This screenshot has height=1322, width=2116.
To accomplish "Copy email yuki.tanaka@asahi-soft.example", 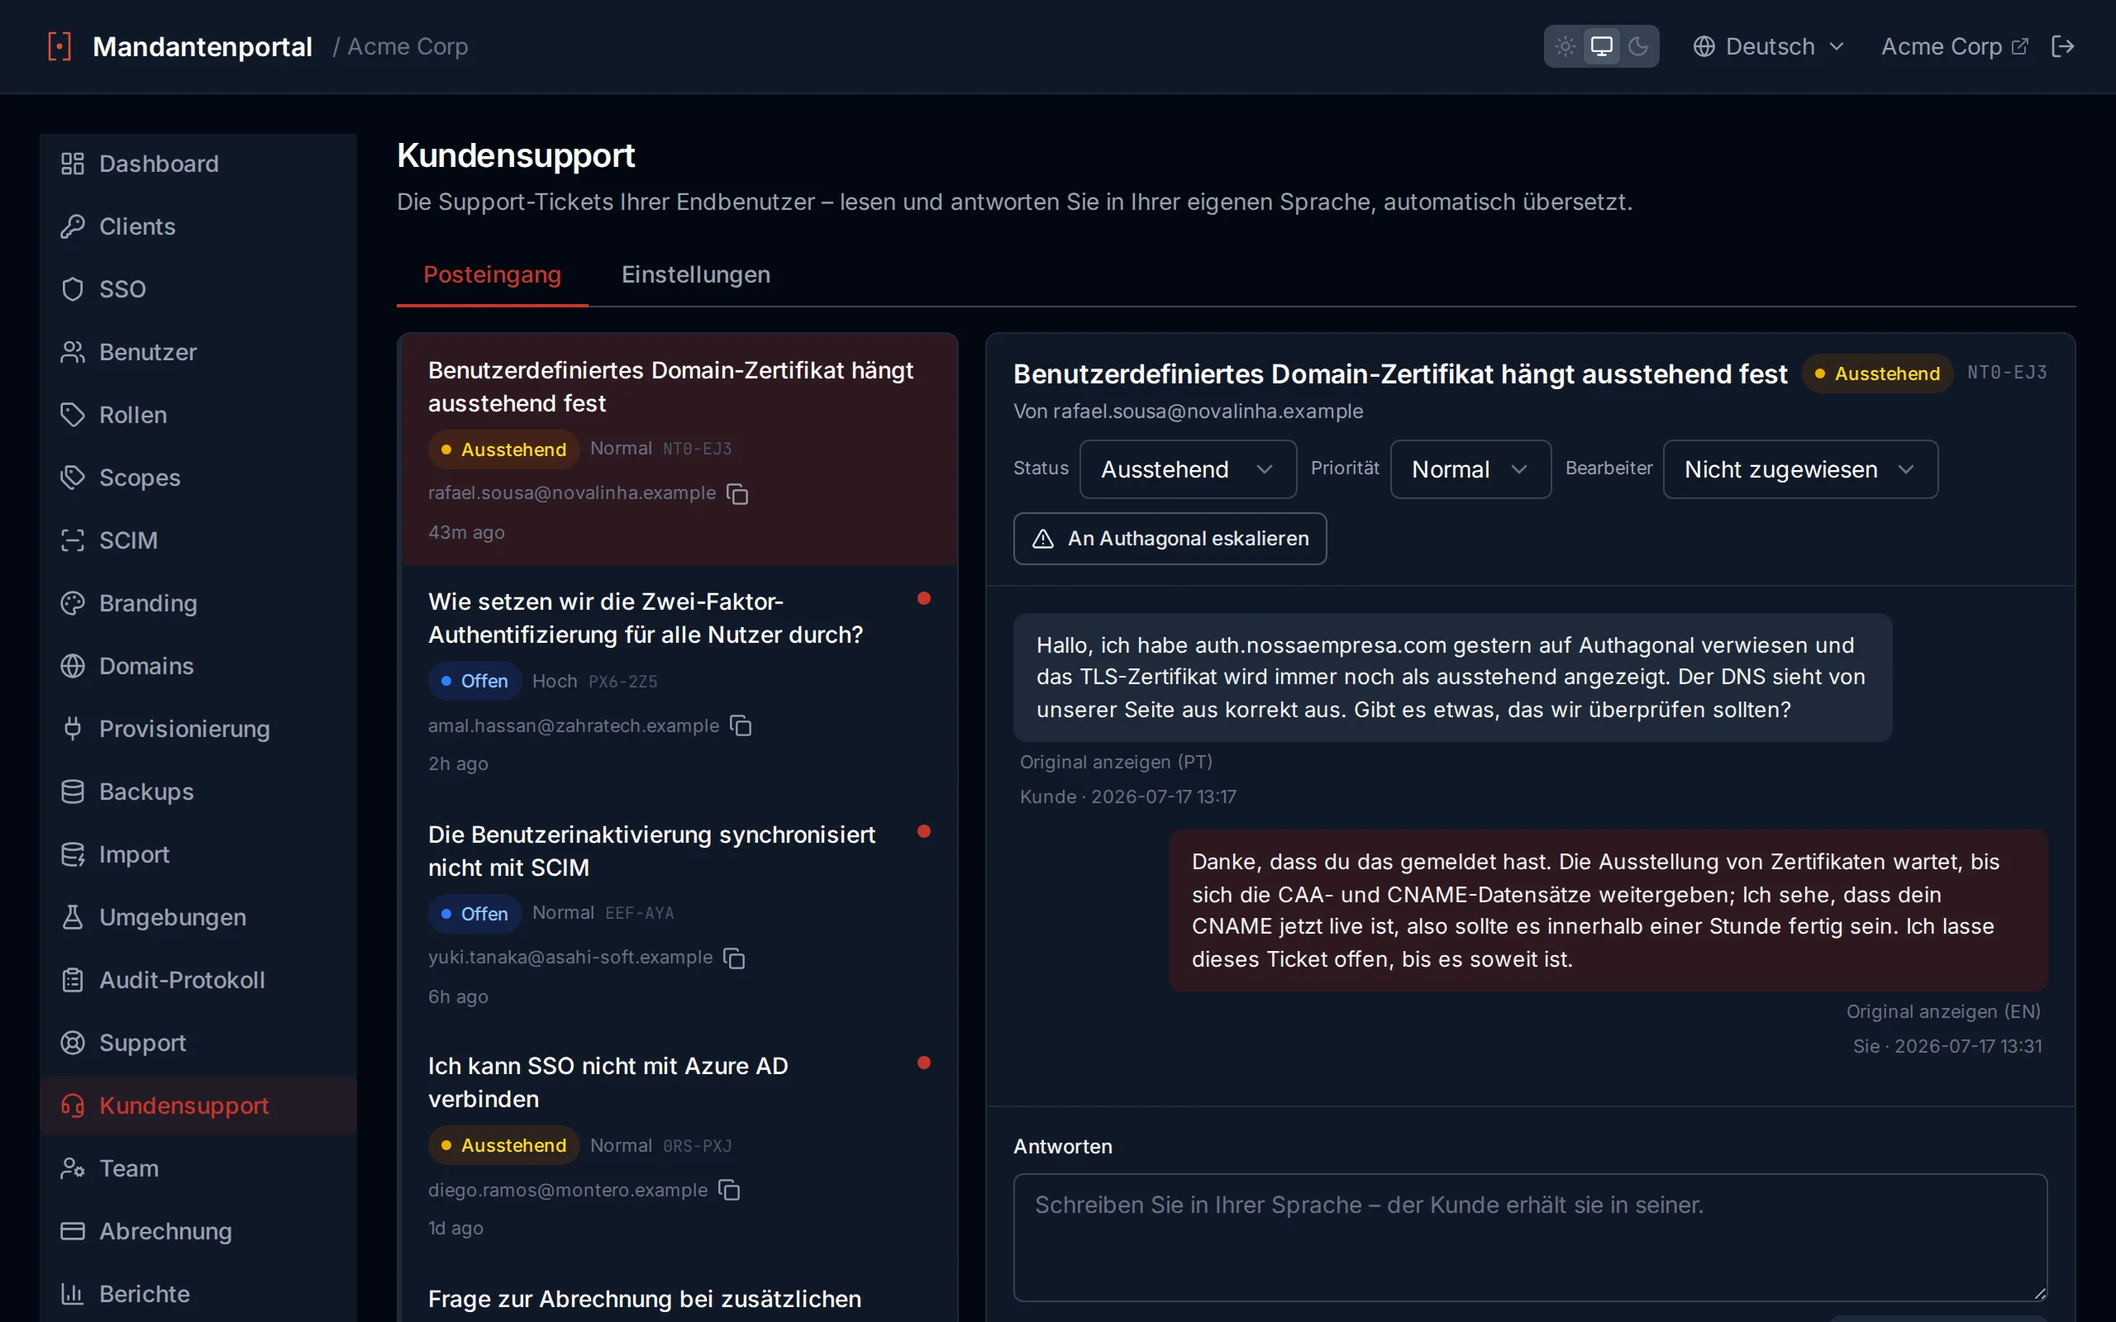I will (735, 958).
